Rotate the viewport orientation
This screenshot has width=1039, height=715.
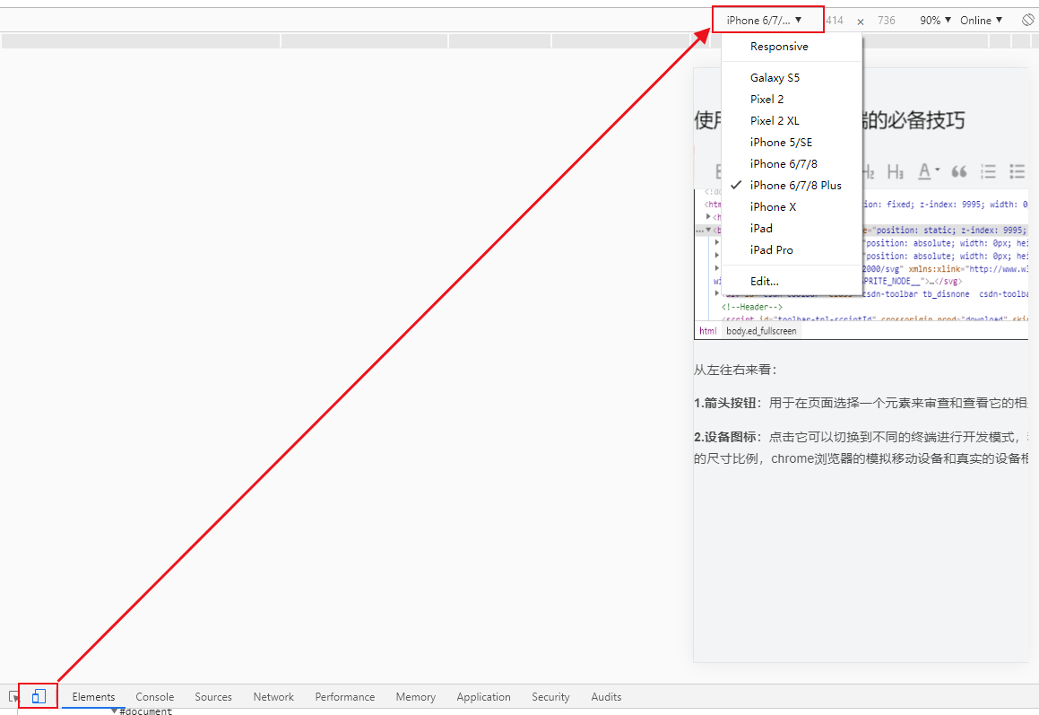pyautogui.click(x=1027, y=19)
